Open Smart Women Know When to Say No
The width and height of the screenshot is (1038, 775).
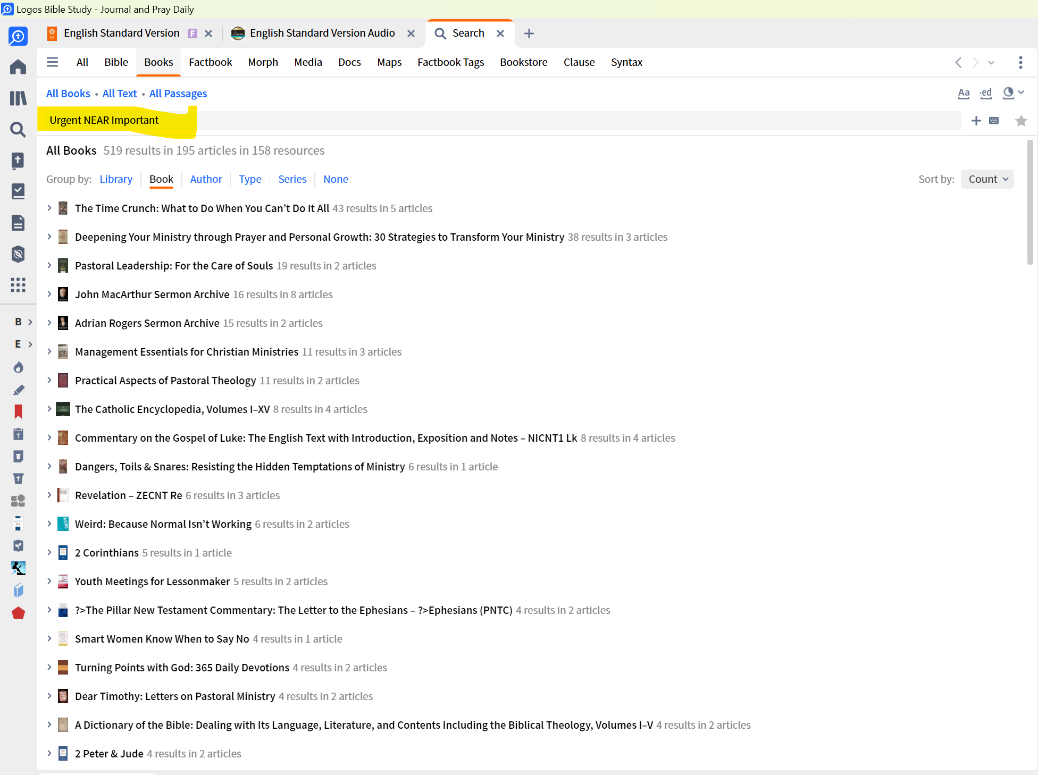coord(162,638)
